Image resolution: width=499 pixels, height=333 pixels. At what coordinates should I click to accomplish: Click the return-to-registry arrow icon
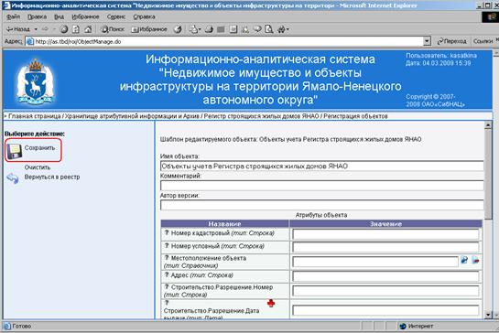click(x=13, y=178)
